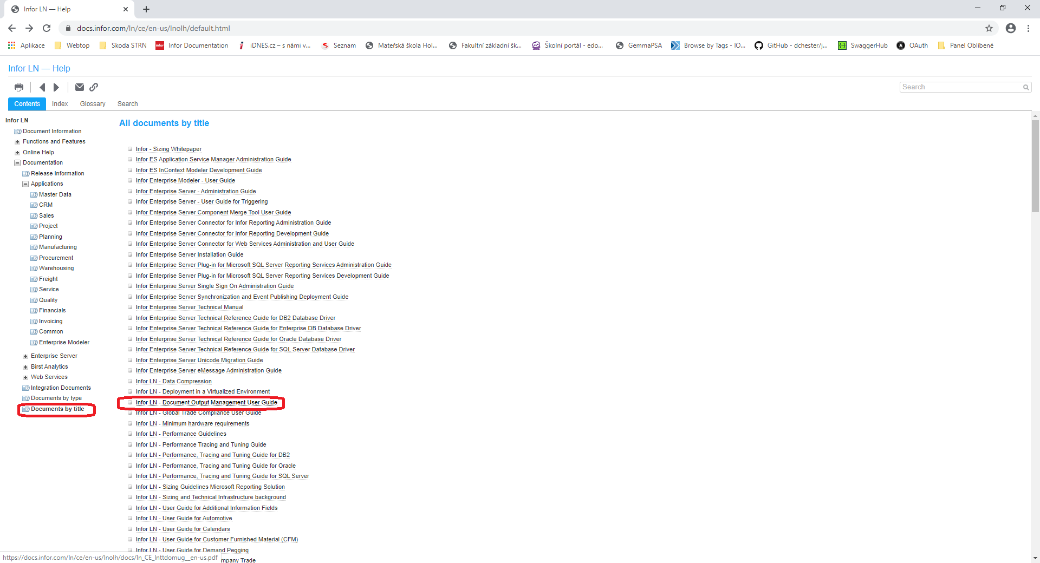Open Webtop bookmark folder
Image resolution: width=1040 pixels, height=563 pixels.
[x=72, y=45]
